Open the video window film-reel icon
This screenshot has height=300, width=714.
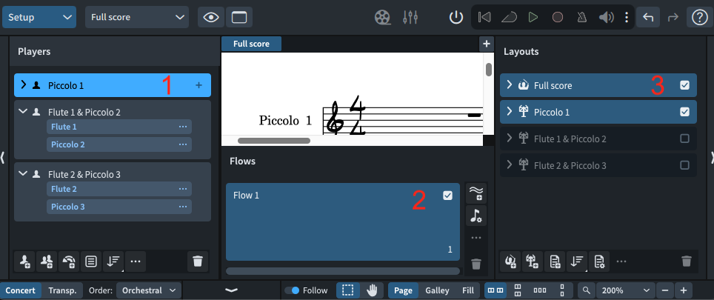[382, 17]
